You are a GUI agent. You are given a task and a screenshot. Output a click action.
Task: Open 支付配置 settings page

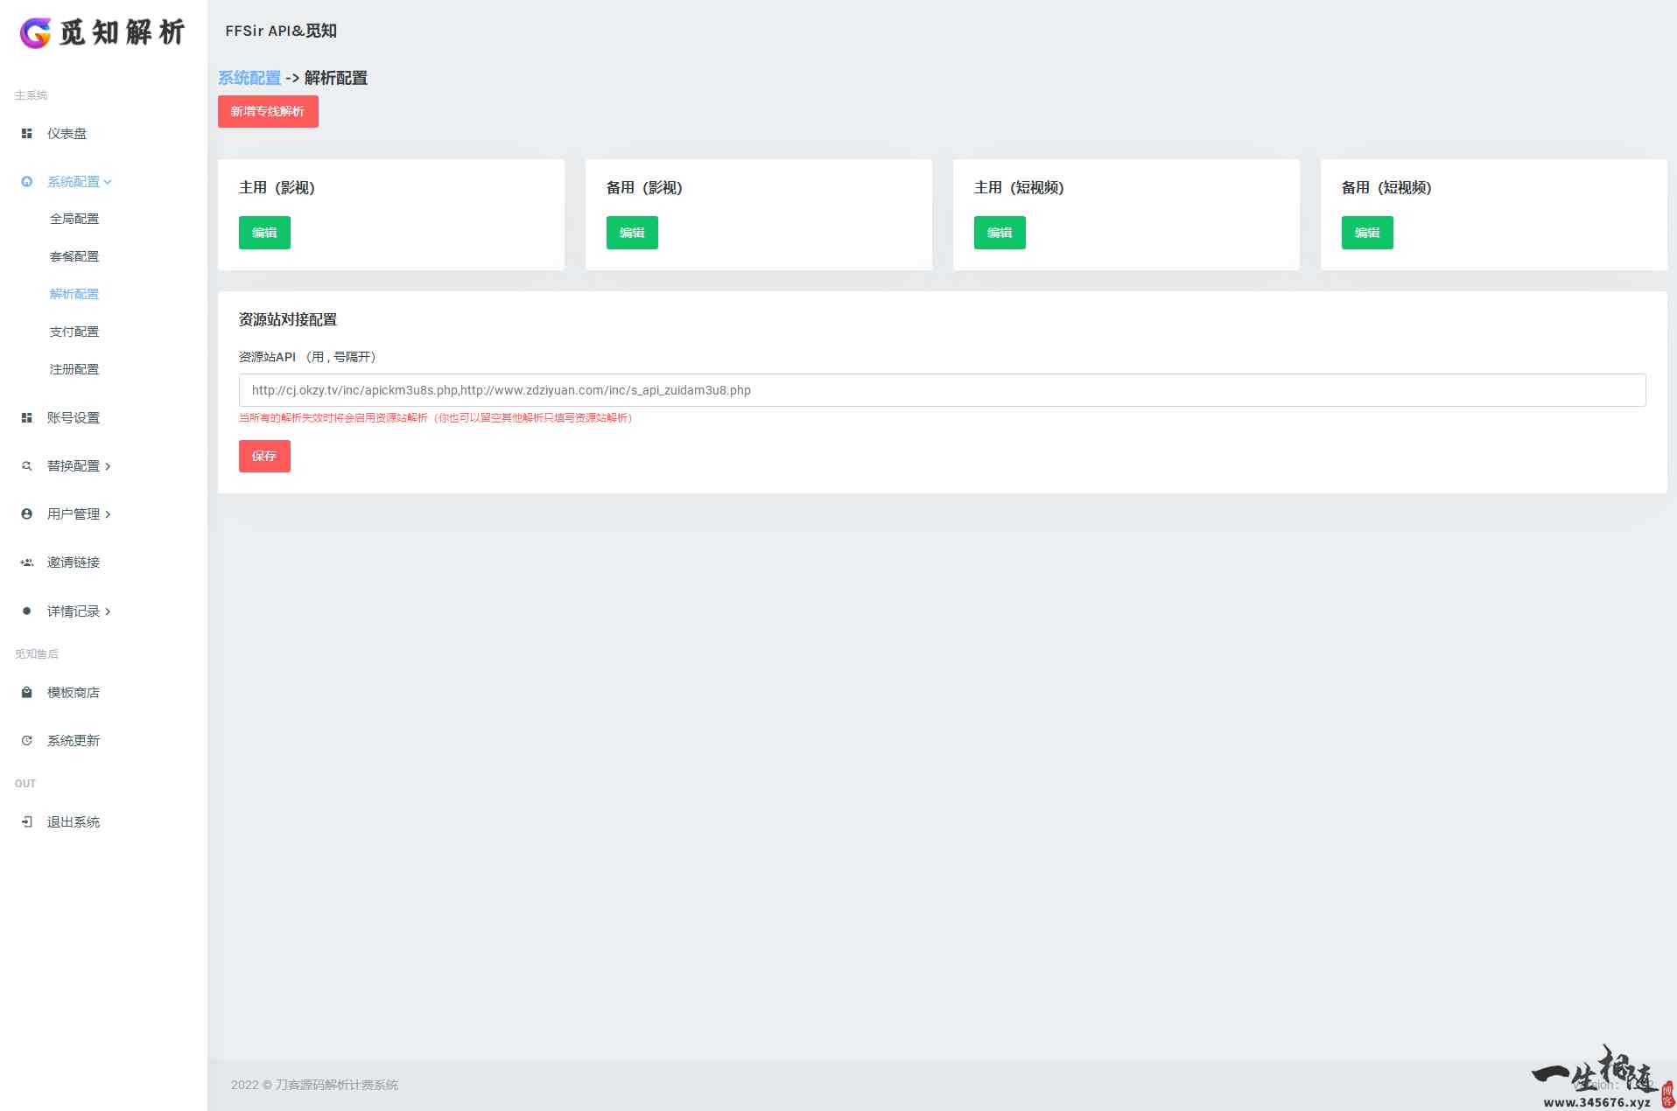(74, 332)
